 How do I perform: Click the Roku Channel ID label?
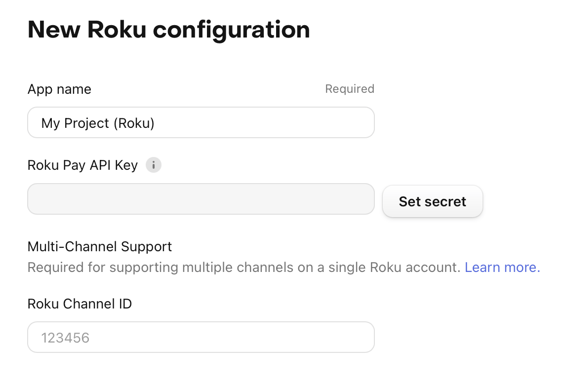click(80, 304)
